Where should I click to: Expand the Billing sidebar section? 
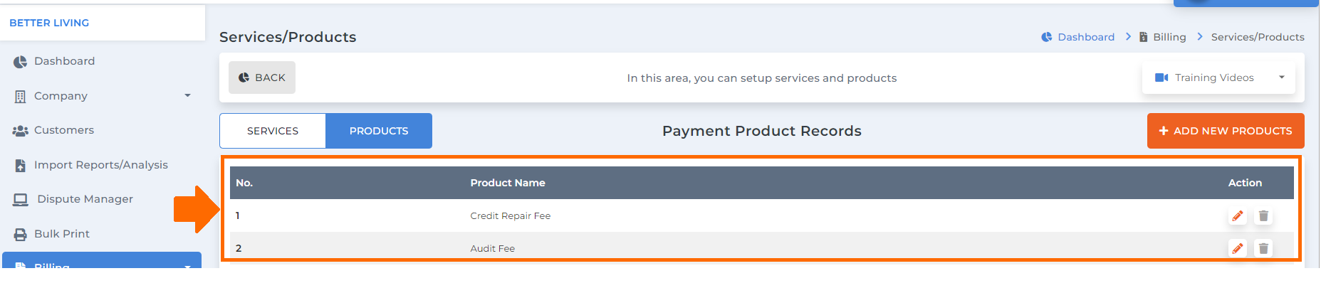[x=102, y=260]
